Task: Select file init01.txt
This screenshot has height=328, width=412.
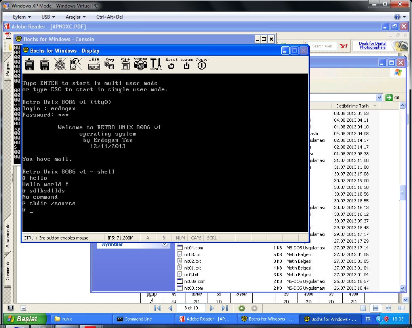Action: pyautogui.click(x=192, y=268)
